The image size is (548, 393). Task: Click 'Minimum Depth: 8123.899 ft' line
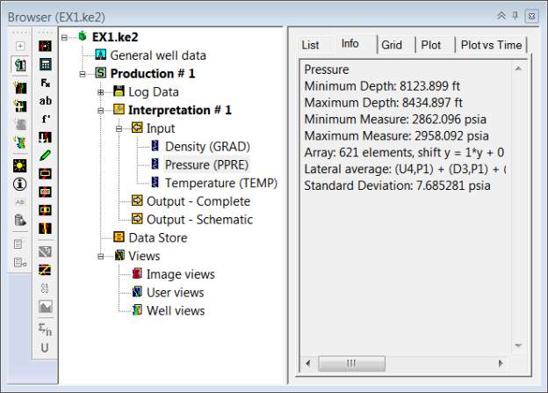(382, 86)
